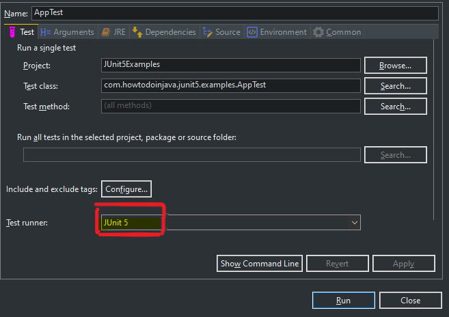Expand the Test runner dropdown arrow
Image resolution: width=449 pixels, height=317 pixels.
point(354,223)
